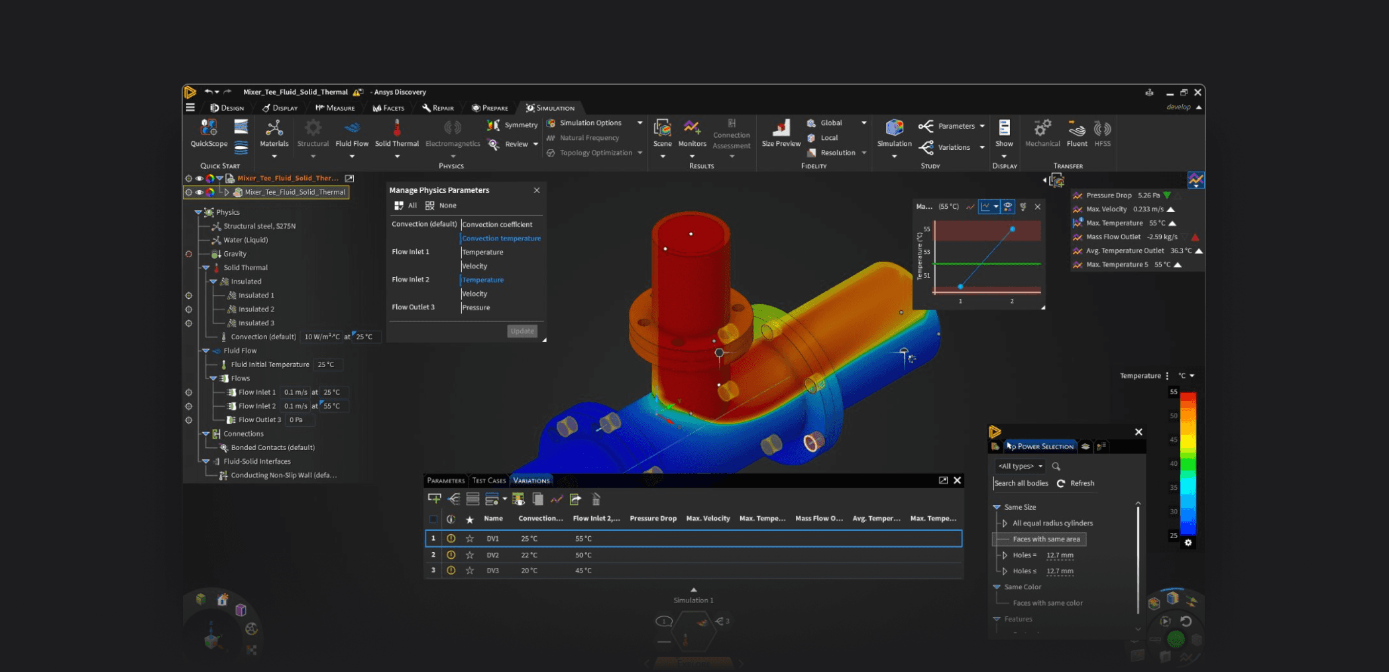Image resolution: width=1389 pixels, height=672 pixels.
Task: Transfer to Mechanical
Action: 1042,133
